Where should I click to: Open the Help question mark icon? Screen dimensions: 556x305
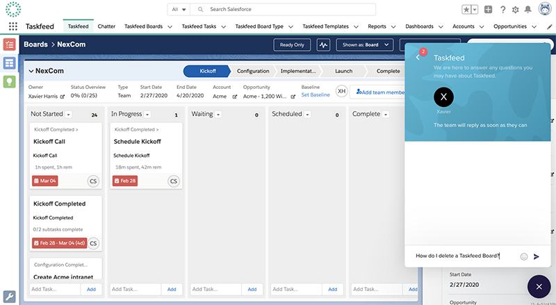click(x=502, y=10)
